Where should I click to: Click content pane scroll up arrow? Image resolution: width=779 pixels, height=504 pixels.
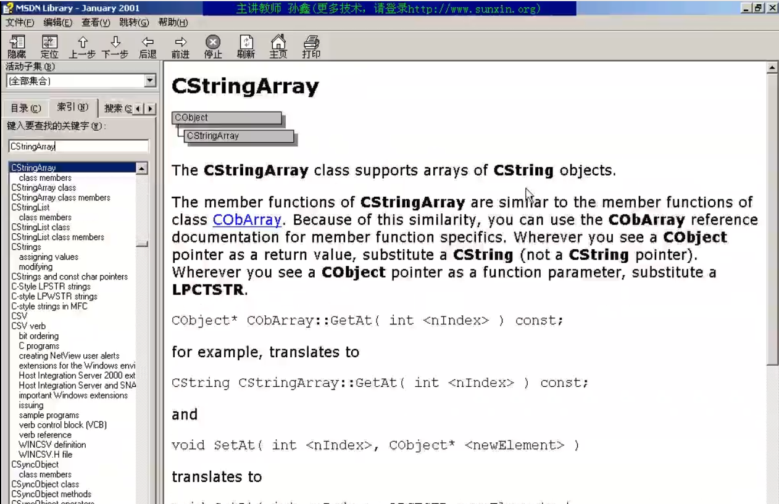[772, 67]
